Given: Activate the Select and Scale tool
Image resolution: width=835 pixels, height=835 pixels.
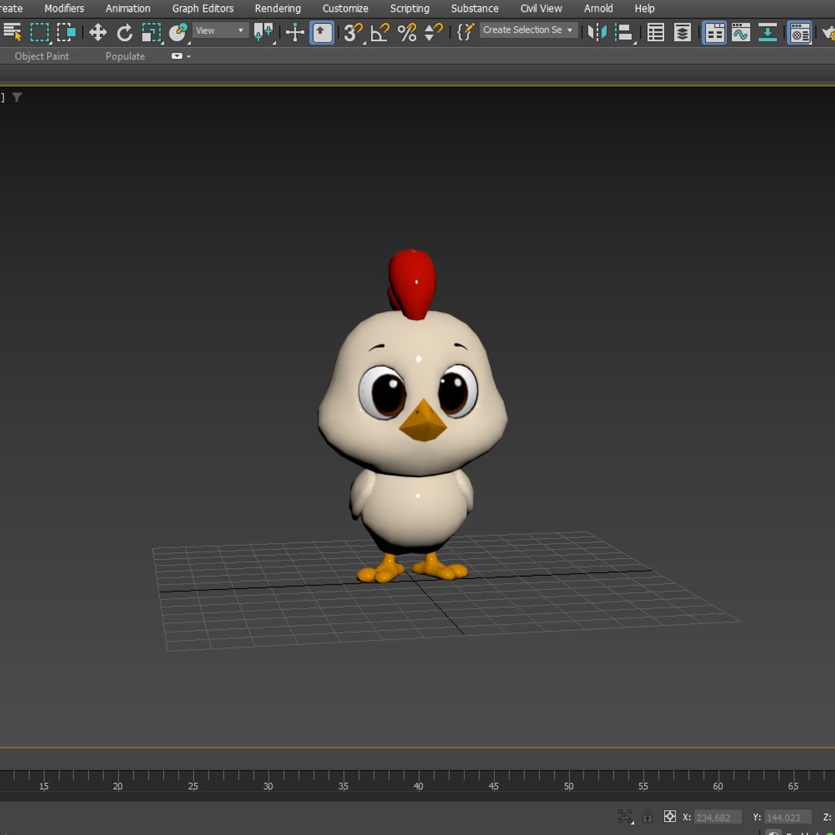Looking at the screenshot, I should pyautogui.click(x=152, y=32).
